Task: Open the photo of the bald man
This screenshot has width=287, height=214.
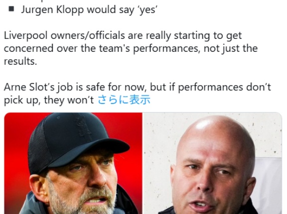Action: [213, 163]
